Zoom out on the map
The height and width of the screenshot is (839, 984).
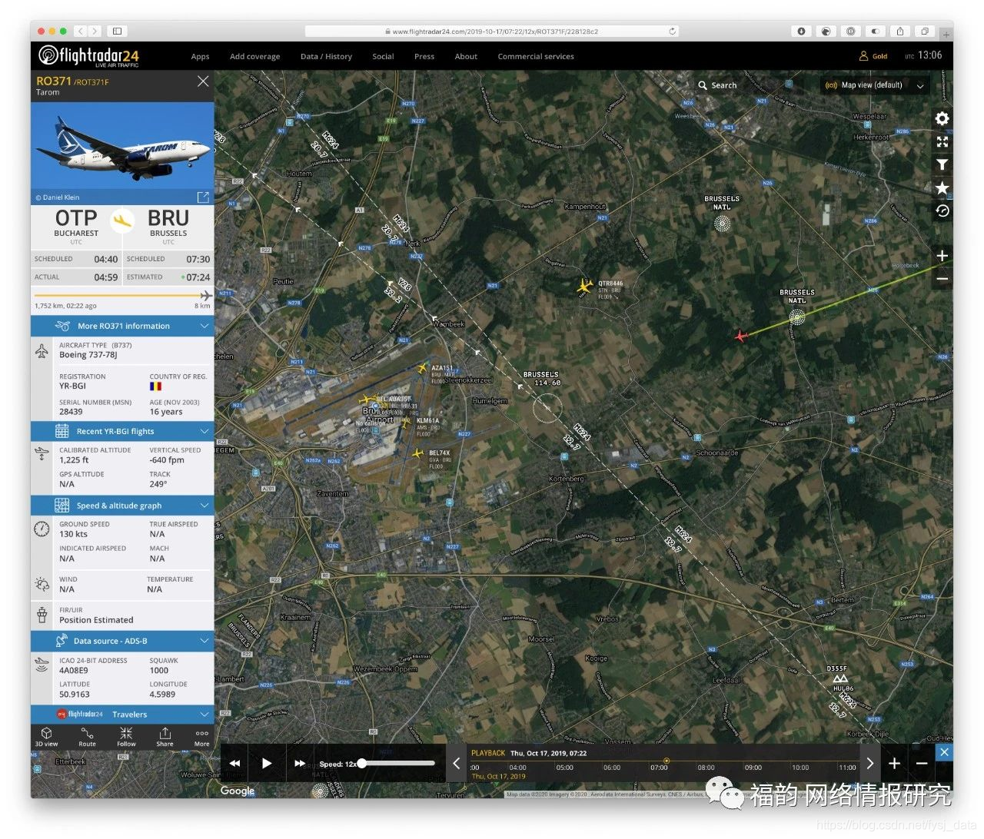(x=942, y=278)
